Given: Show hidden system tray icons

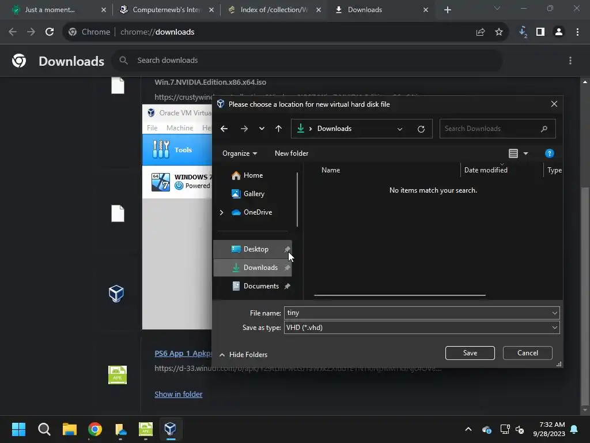Looking at the screenshot, I should coord(468,429).
